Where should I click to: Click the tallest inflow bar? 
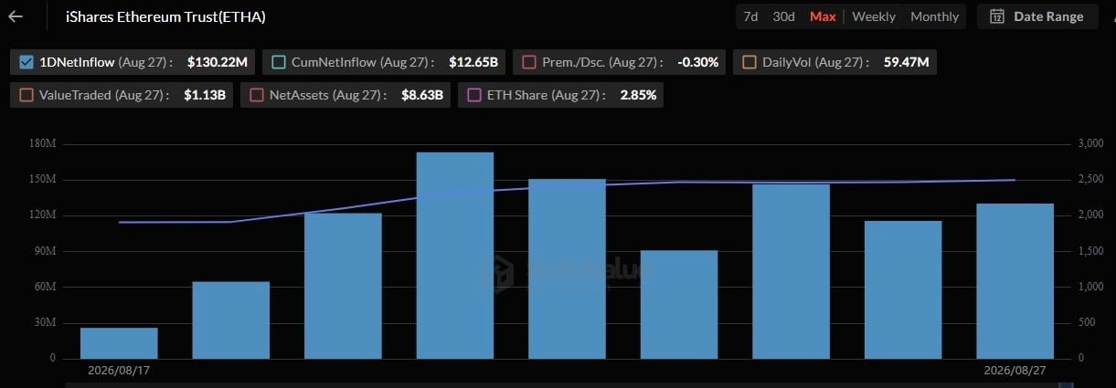click(x=455, y=255)
